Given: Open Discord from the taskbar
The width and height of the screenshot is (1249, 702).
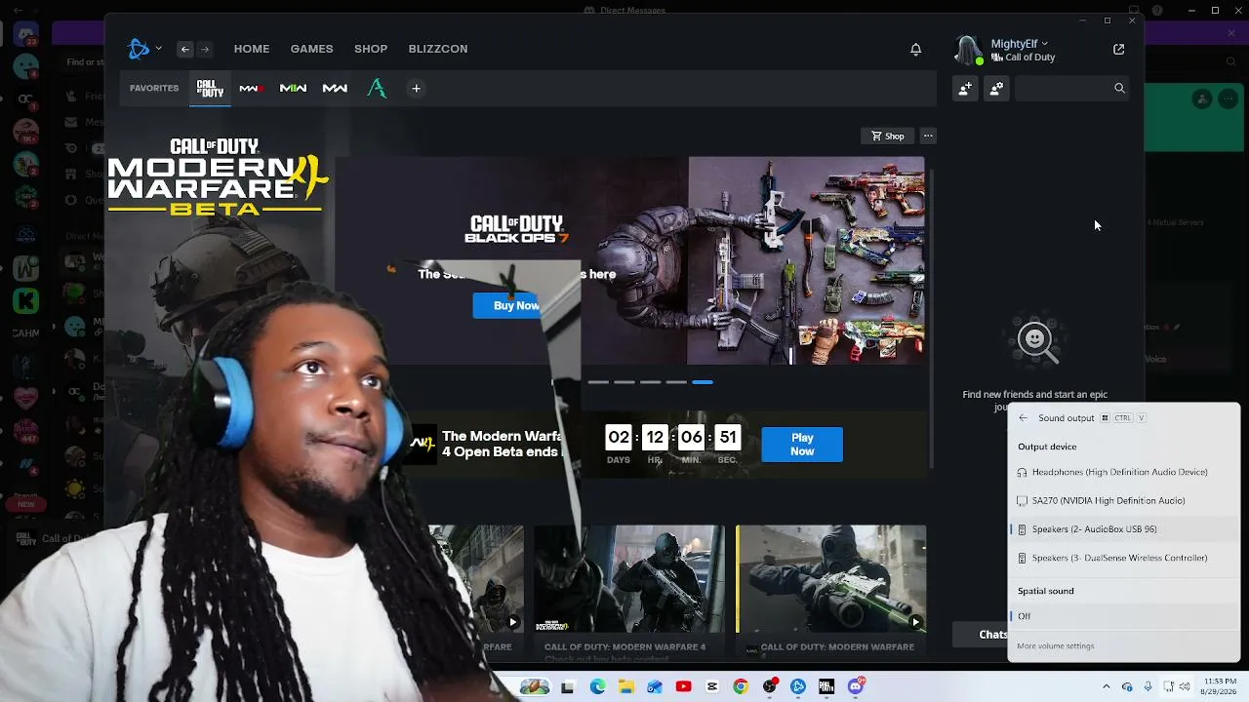Looking at the screenshot, I should 856,686.
